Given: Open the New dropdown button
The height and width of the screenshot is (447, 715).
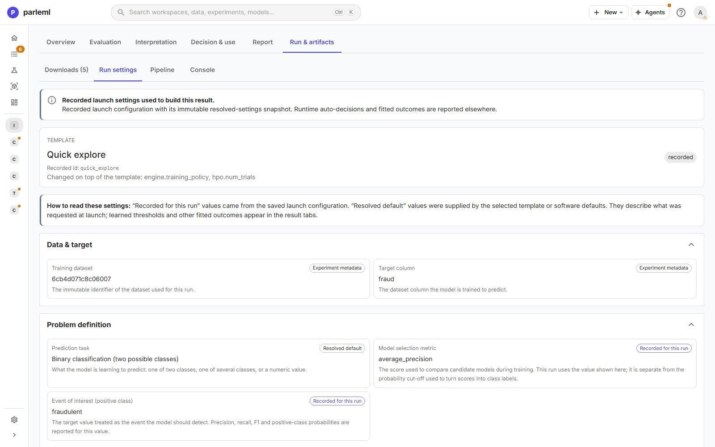Looking at the screenshot, I should (x=609, y=13).
